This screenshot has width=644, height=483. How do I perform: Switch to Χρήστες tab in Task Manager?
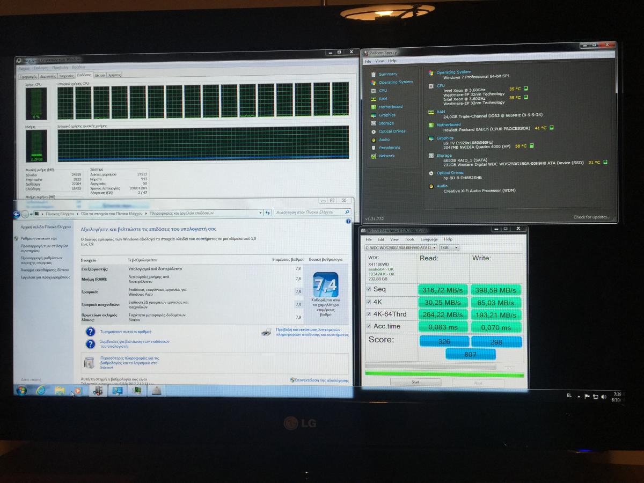(114, 76)
